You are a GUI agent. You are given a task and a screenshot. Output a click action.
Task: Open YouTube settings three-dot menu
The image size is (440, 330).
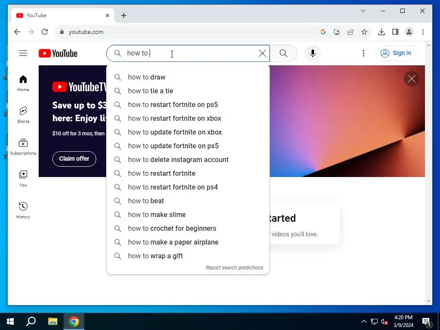(364, 53)
